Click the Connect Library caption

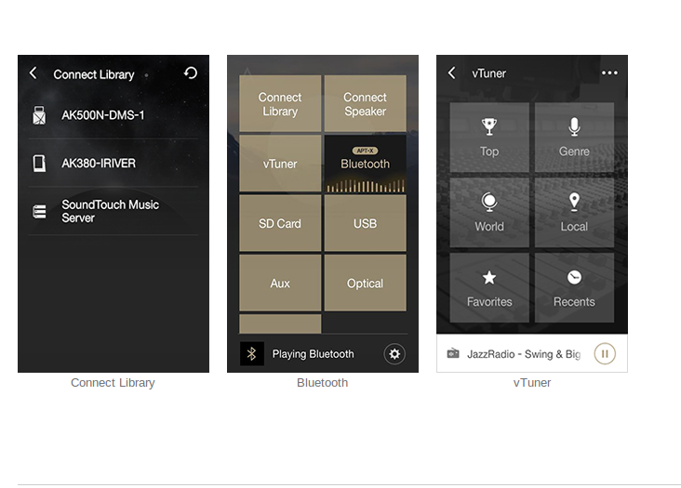click(x=113, y=383)
